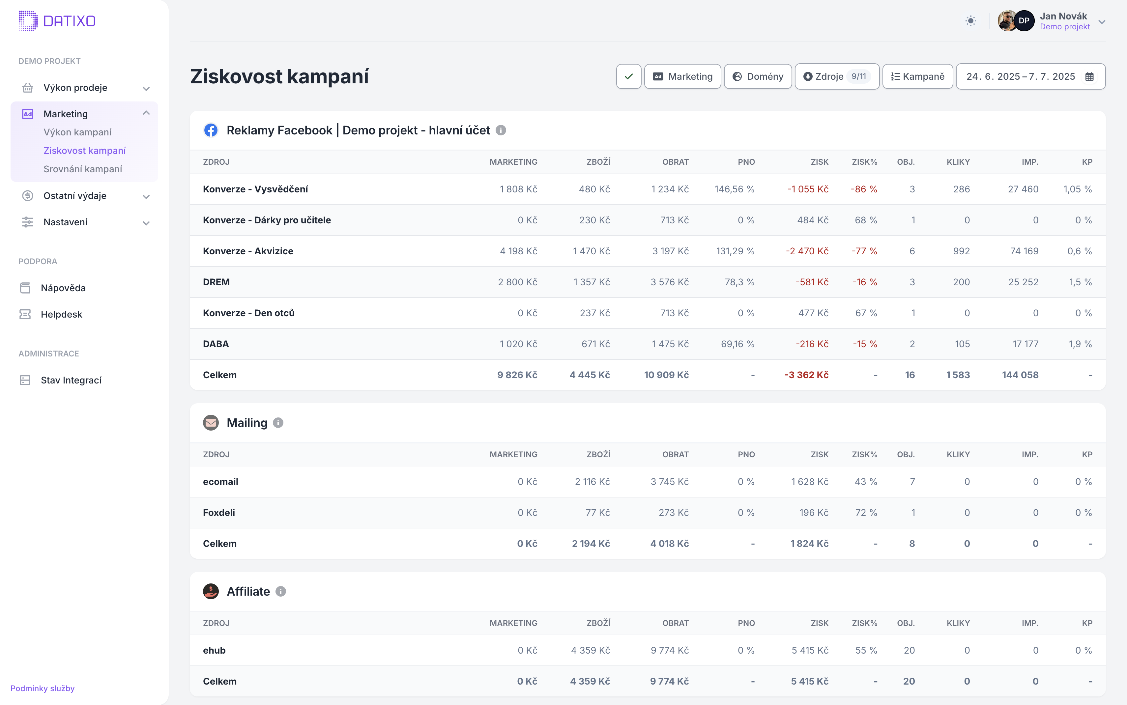Open Helpdesk from sidebar

click(61, 314)
